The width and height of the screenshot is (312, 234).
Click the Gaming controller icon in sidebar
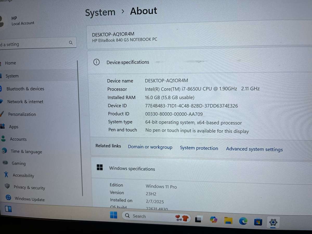(x=5, y=163)
